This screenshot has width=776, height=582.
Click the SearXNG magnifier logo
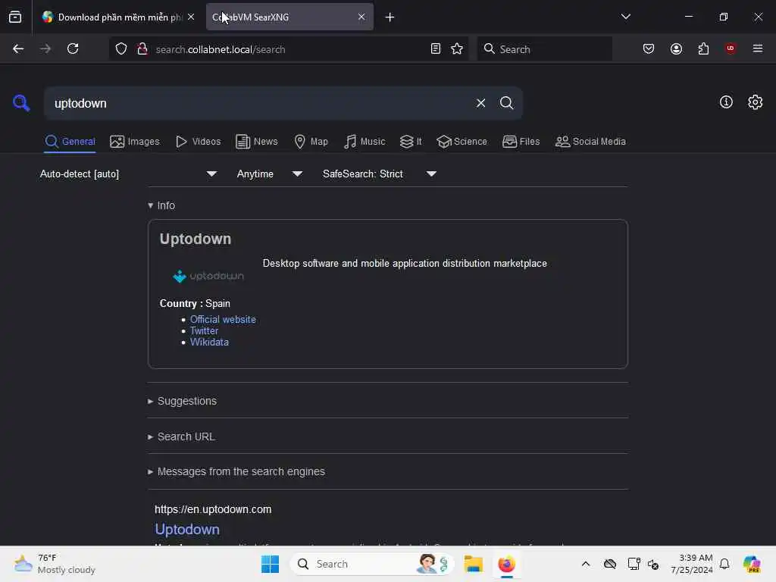tap(20, 103)
